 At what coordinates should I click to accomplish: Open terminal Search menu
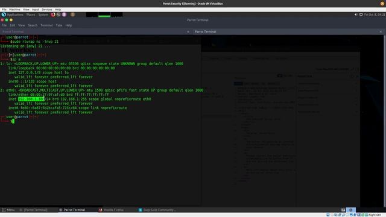click(x=33, y=25)
